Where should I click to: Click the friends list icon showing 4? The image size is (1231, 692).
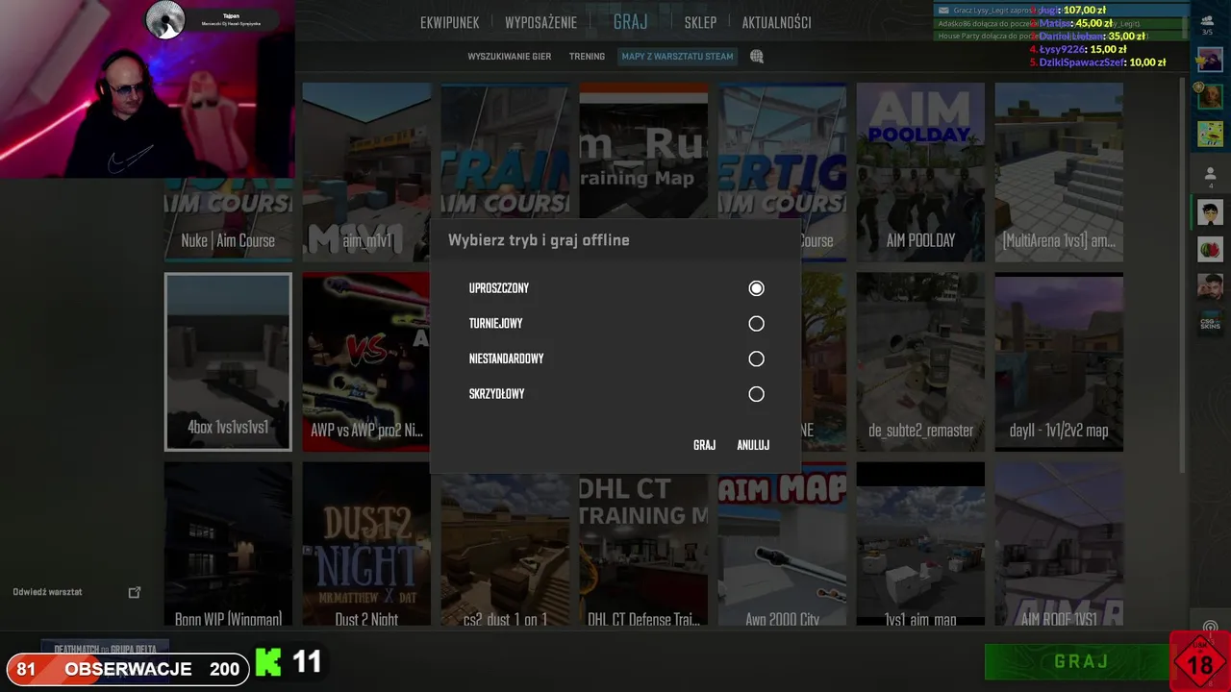click(1210, 177)
